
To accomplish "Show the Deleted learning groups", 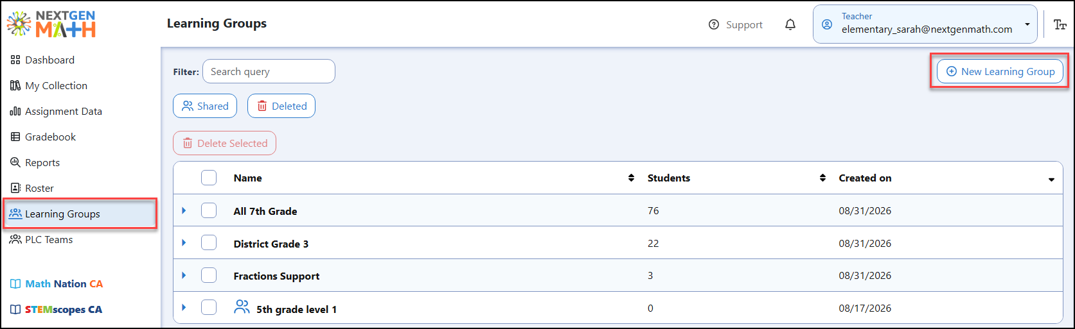I will tap(281, 106).
